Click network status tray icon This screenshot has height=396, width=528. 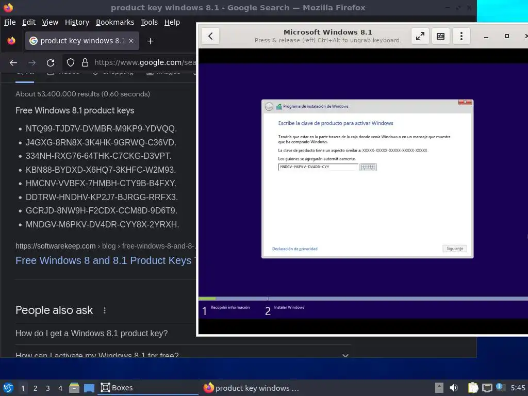(487, 388)
